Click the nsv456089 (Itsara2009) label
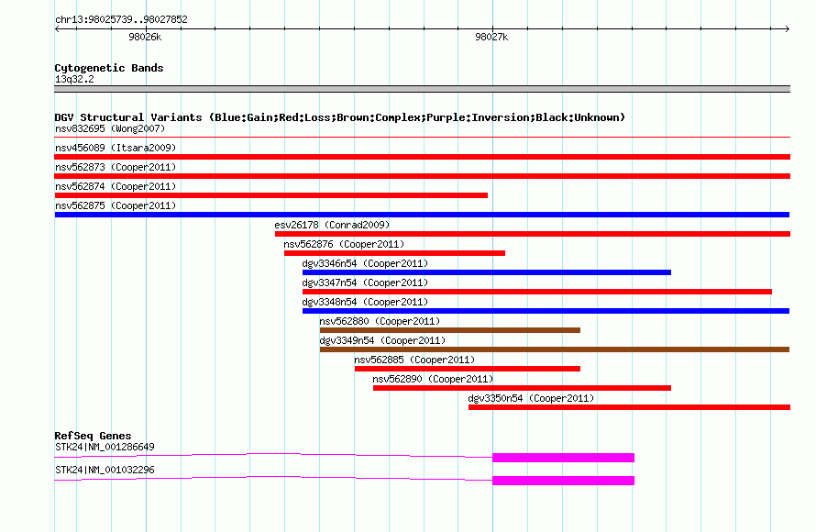The width and height of the screenshot is (816, 532). (116, 148)
